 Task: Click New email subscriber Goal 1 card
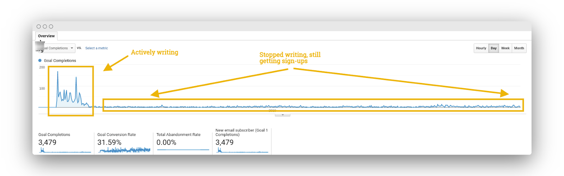(241, 139)
